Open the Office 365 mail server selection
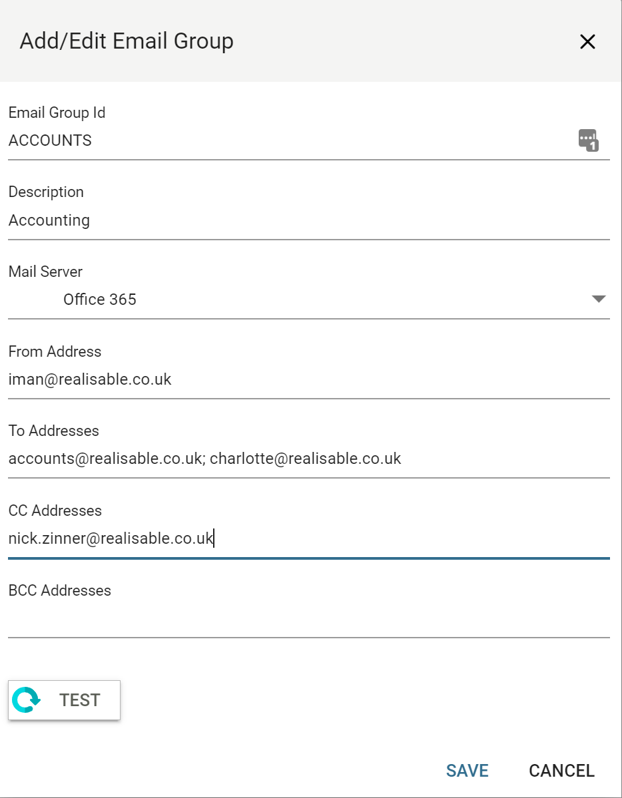The height and width of the screenshot is (798, 622). click(100, 299)
